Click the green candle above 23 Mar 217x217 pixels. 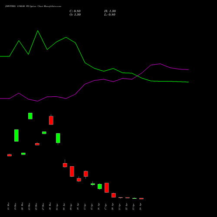30,116
